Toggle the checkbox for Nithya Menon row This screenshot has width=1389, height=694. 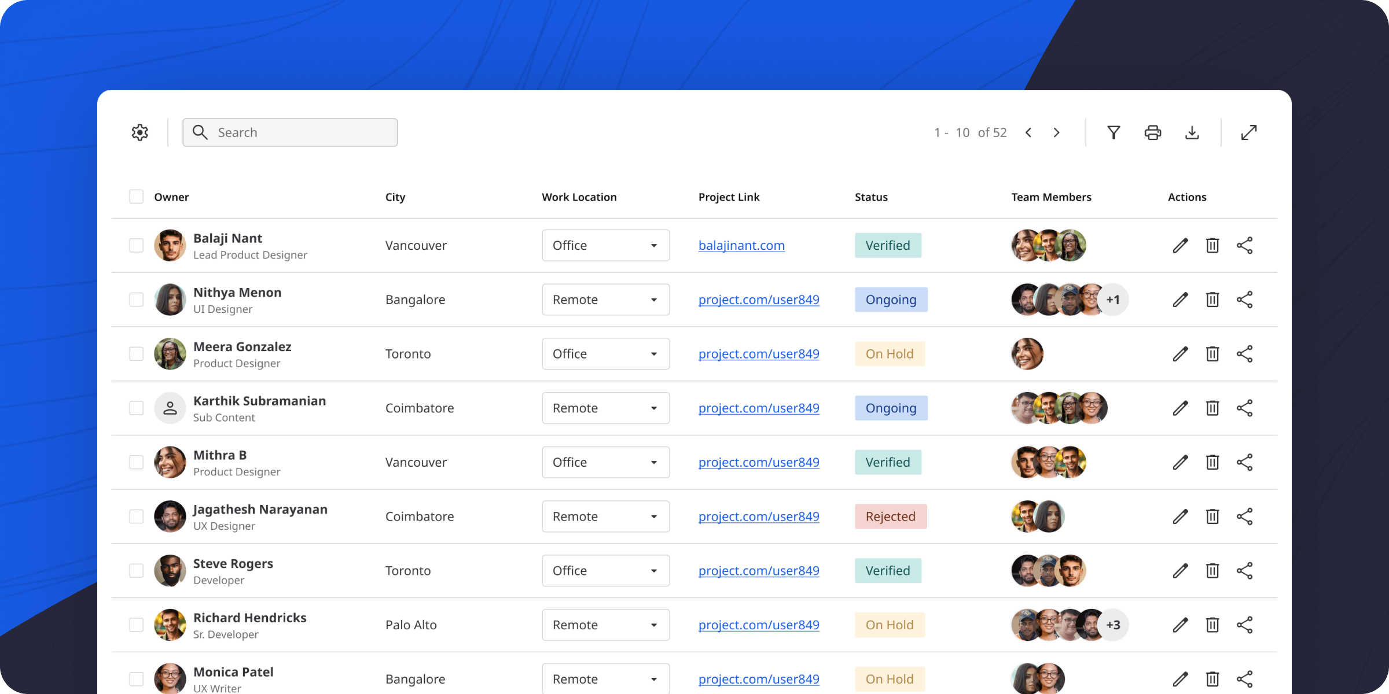137,298
